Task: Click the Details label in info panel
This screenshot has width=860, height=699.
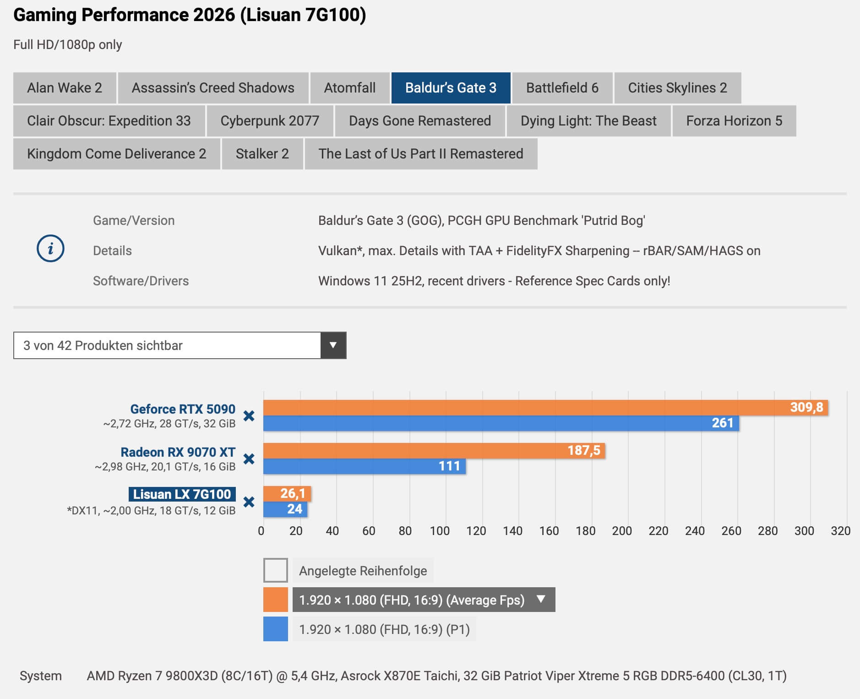Action: click(112, 251)
